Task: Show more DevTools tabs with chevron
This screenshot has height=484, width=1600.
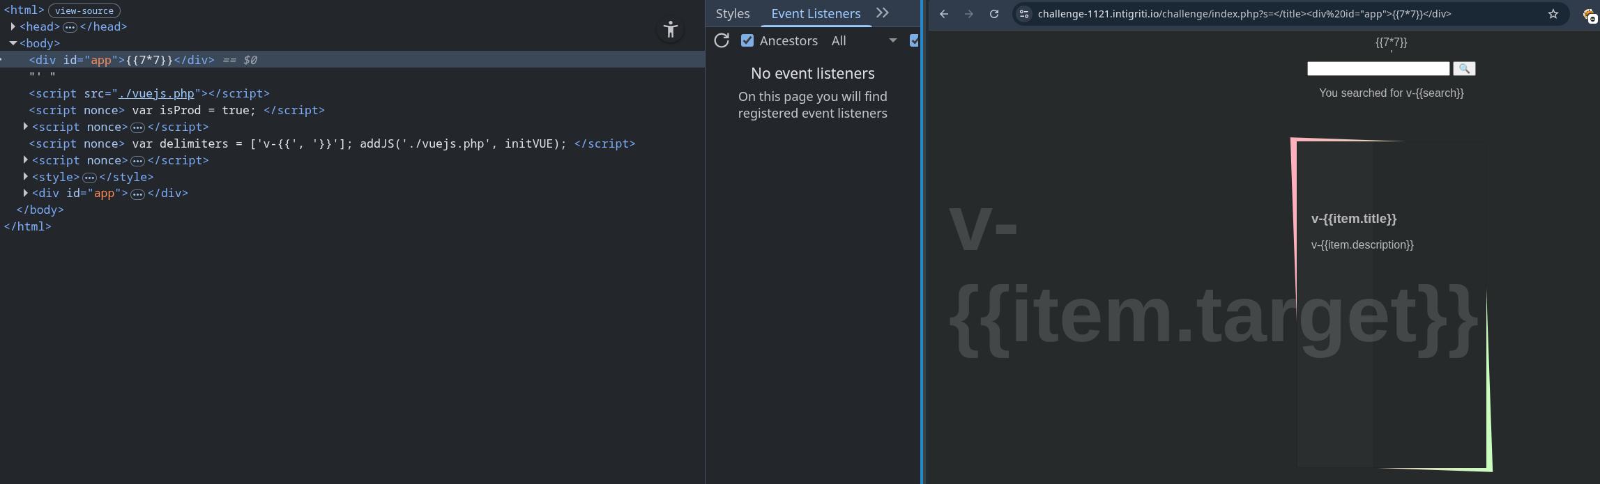Action: click(x=882, y=13)
